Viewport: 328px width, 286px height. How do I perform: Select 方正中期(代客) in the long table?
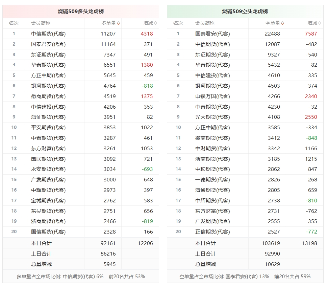coord(48,75)
